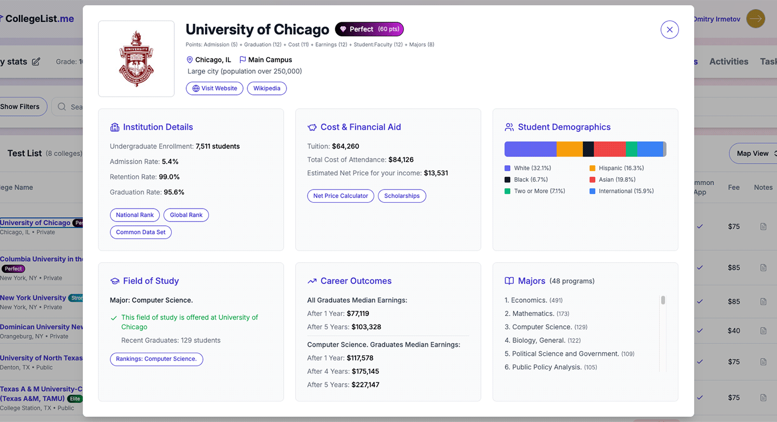Image resolution: width=777 pixels, height=422 pixels.
Task: Click the Total Cost of Attendance $84,126
Action: point(401,160)
